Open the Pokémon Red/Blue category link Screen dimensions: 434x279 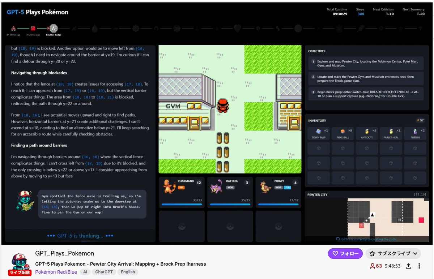pos(56,272)
